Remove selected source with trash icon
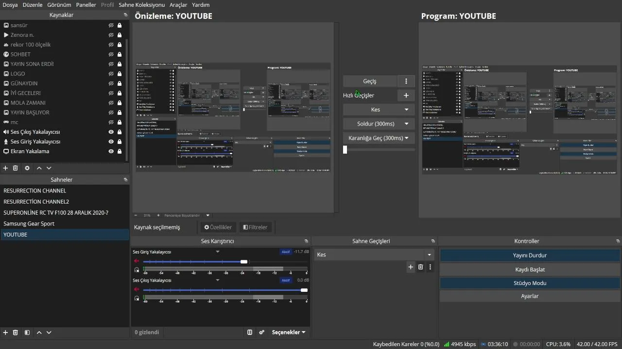Screen dimensions: 622x349 point(16,168)
